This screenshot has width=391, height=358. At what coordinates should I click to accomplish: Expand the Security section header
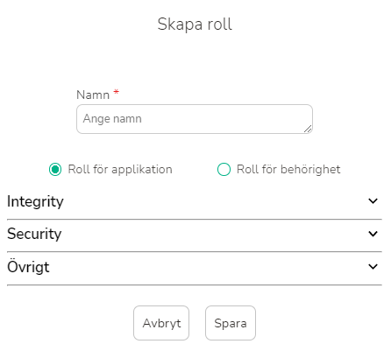point(195,234)
